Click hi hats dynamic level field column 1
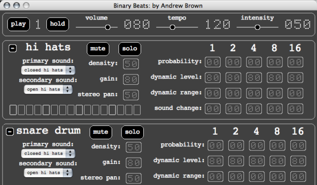Image resolution: width=317 pixels, height=185 pixels. click(213, 78)
